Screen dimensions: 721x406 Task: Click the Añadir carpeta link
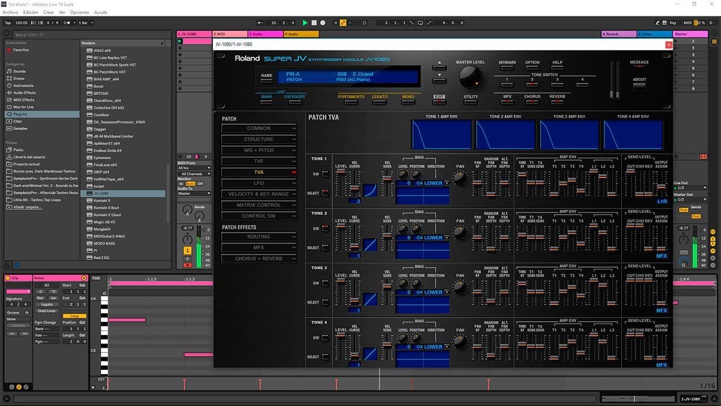click(28, 207)
